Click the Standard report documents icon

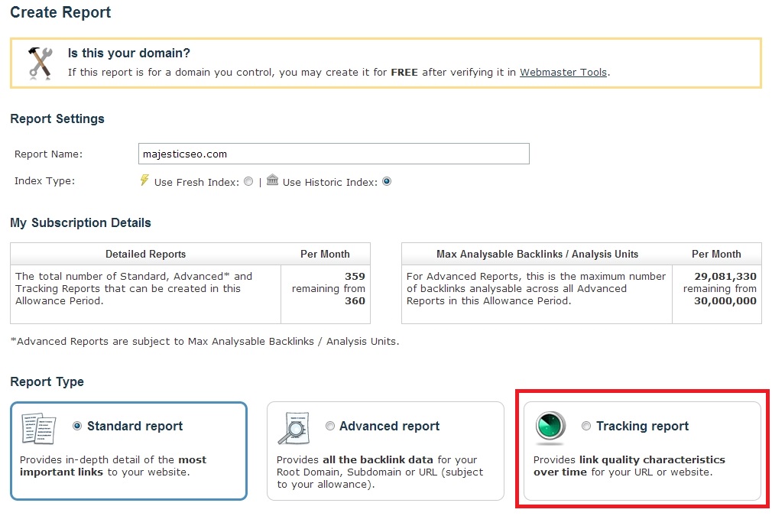point(39,429)
